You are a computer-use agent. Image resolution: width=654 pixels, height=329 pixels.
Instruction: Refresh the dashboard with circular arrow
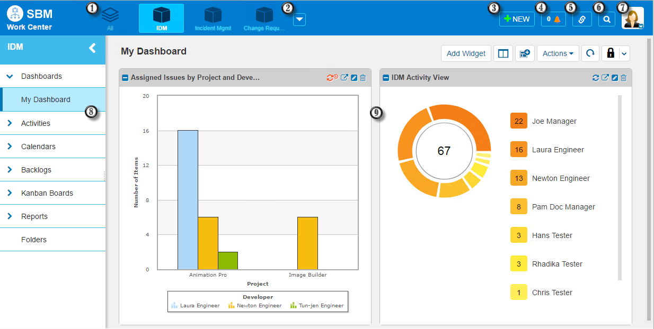click(590, 53)
